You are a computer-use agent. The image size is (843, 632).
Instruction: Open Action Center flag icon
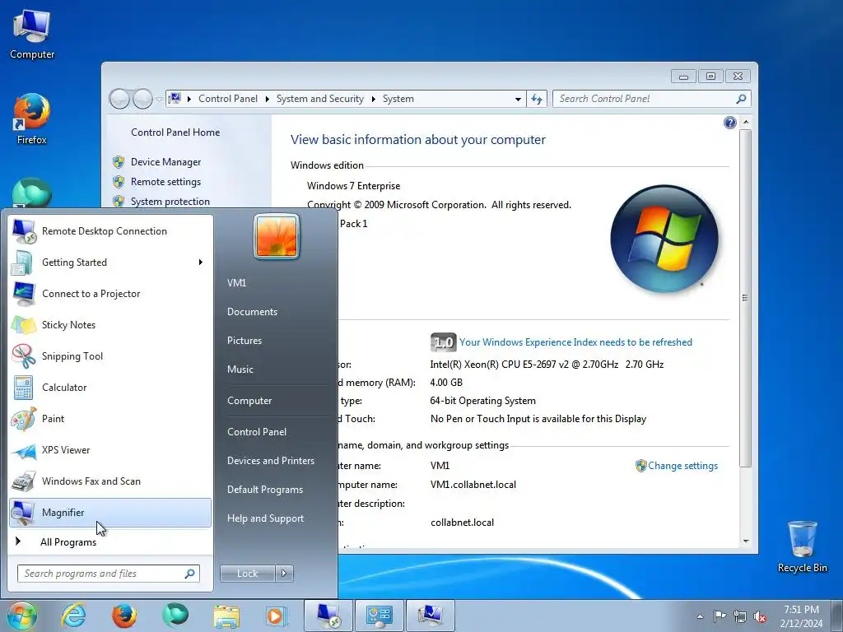tap(720, 616)
